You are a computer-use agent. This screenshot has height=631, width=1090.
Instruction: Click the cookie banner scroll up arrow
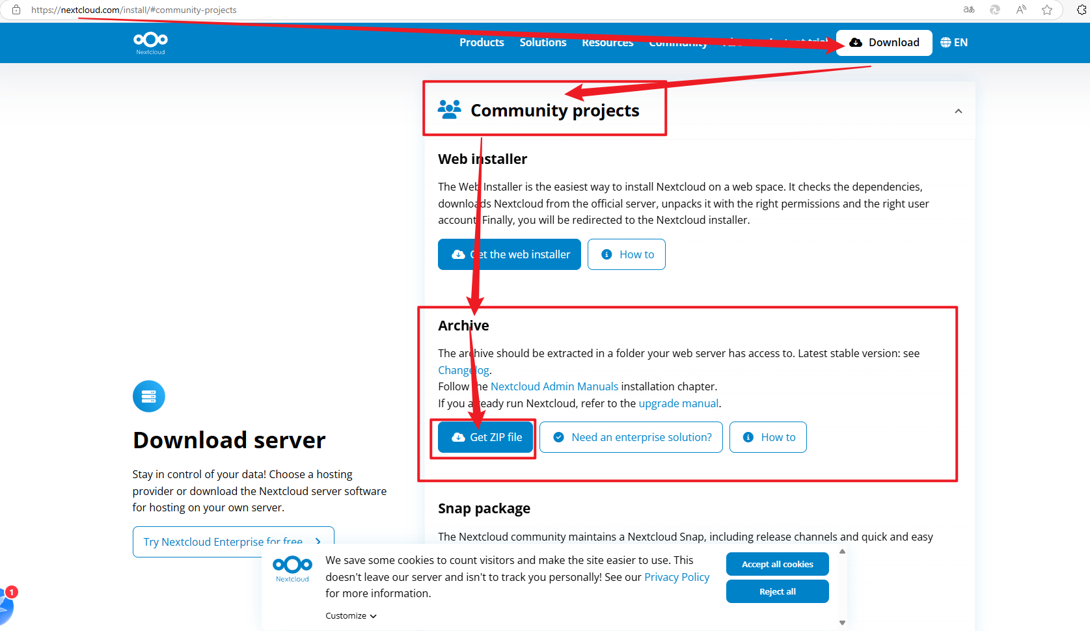[842, 552]
